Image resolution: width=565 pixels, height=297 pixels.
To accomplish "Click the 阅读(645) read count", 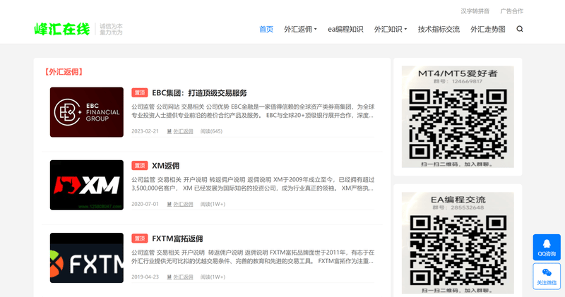I will pyautogui.click(x=211, y=131).
